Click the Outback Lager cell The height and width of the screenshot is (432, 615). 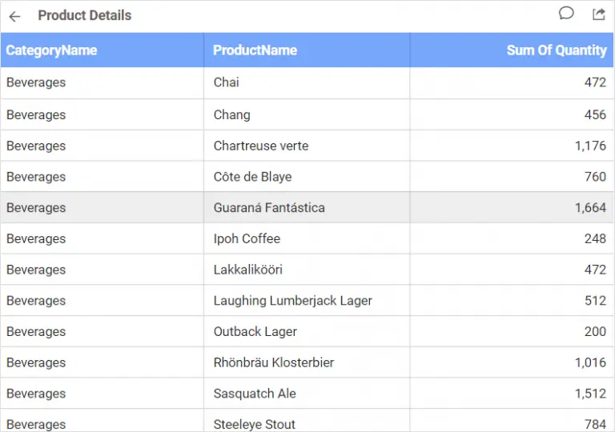click(x=255, y=331)
